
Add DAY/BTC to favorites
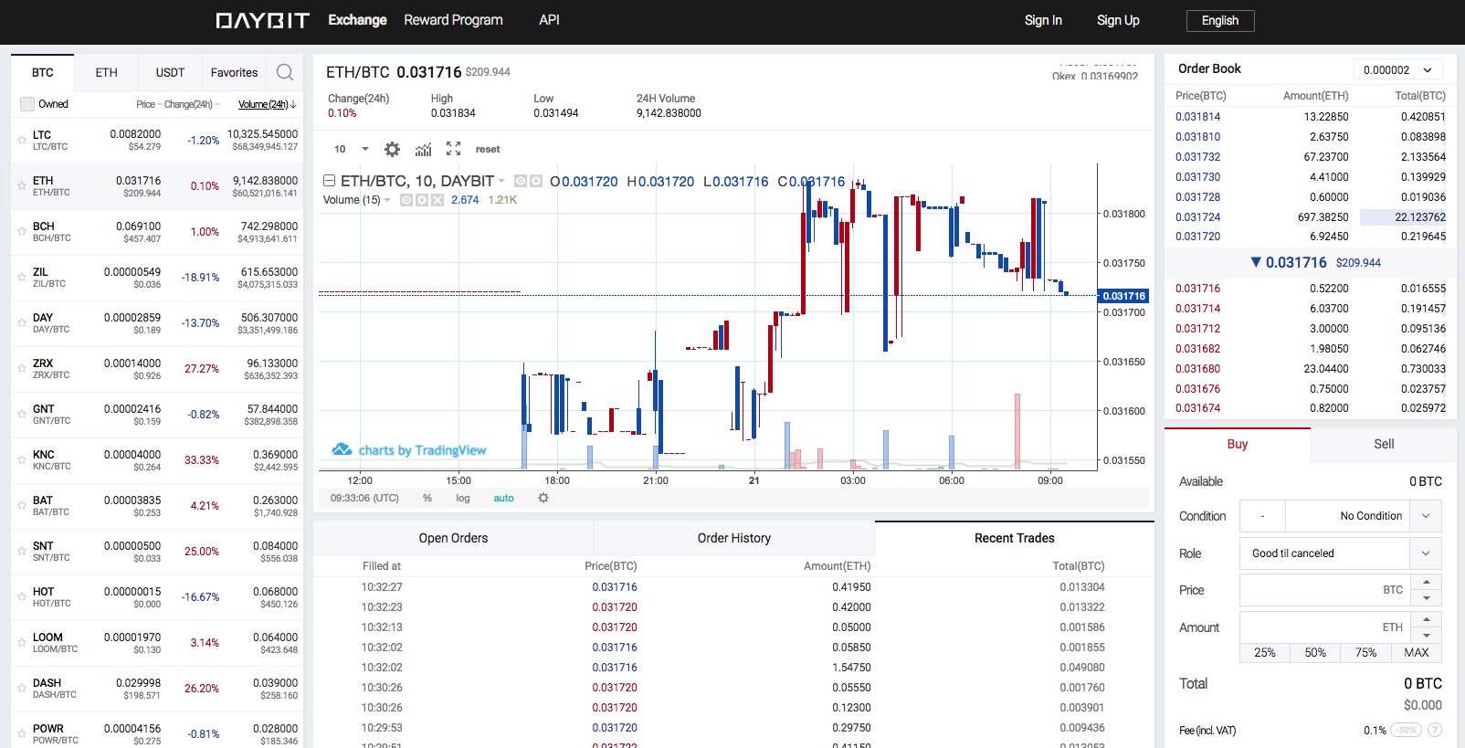(22, 323)
